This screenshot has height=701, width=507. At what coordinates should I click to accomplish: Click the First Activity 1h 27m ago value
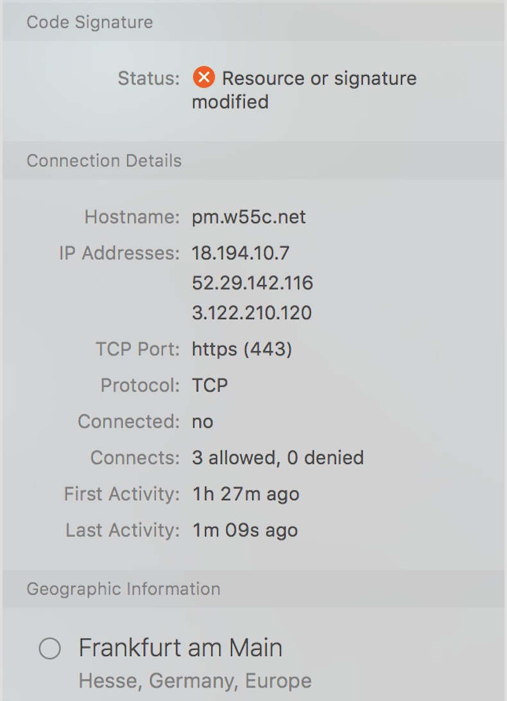click(x=245, y=494)
